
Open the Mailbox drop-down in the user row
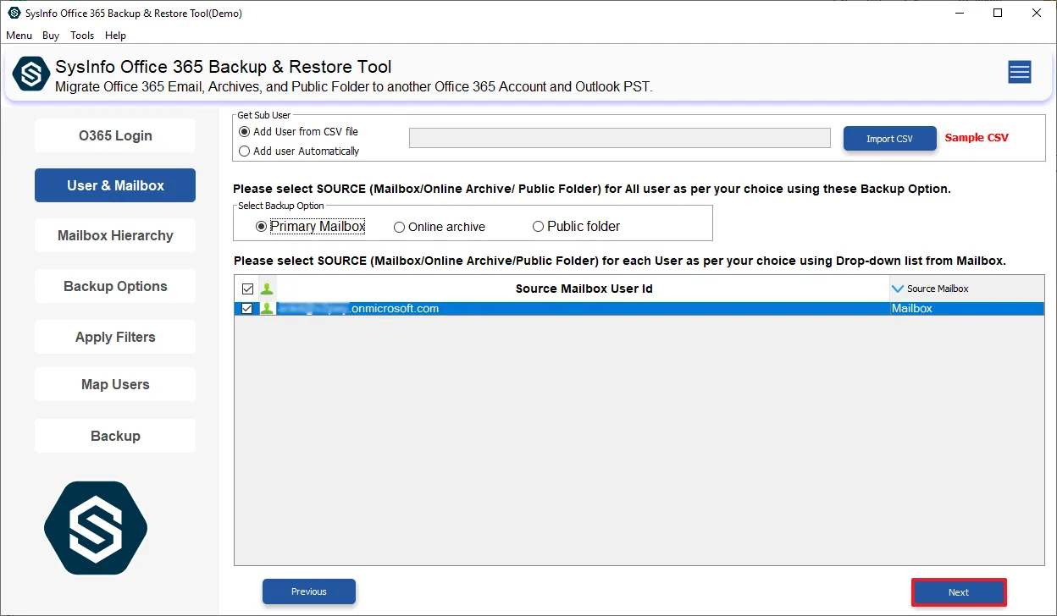pos(966,309)
